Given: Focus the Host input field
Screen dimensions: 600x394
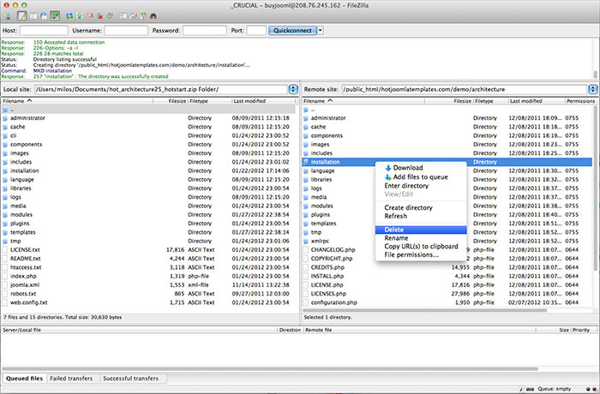Looking at the screenshot, I should pyautogui.click(x=44, y=30).
